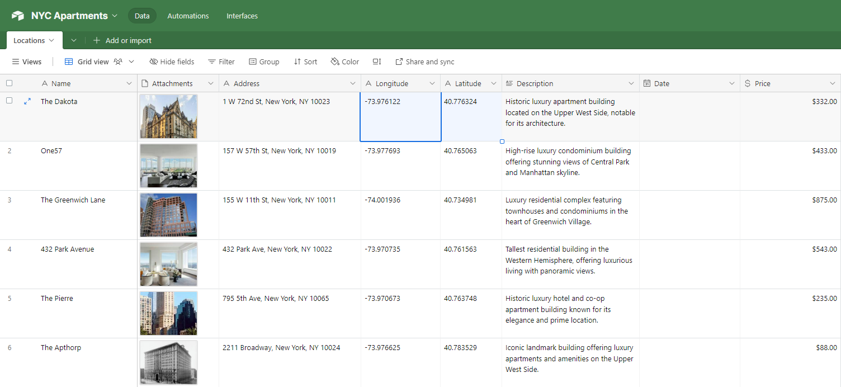The width and height of the screenshot is (841, 387).
Task: Select the $875.00 price cell
Action: [x=790, y=215]
